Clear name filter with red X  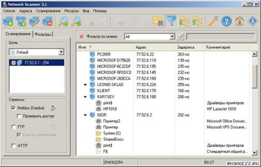pyautogui.click(x=81, y=37)
